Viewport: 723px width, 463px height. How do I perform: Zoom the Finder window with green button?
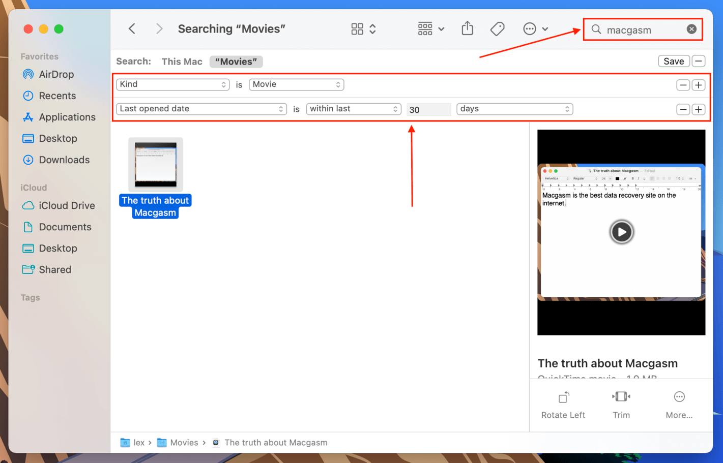pos(59,29)
